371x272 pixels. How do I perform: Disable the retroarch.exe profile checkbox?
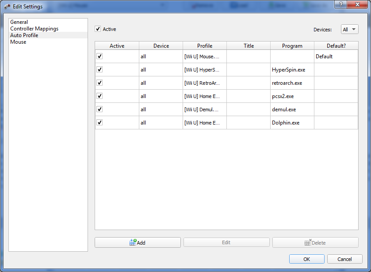pyautogui.click(x=99, y=83)
